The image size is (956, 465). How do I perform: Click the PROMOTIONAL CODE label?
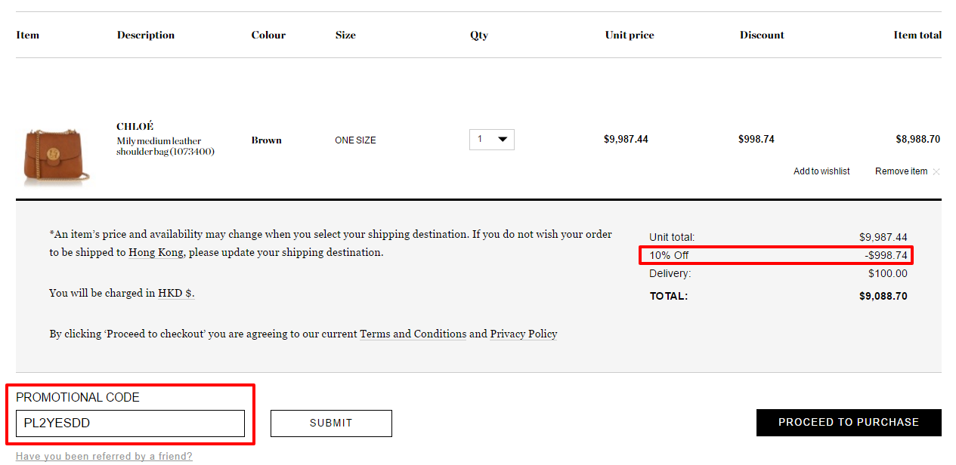(78, 397)
